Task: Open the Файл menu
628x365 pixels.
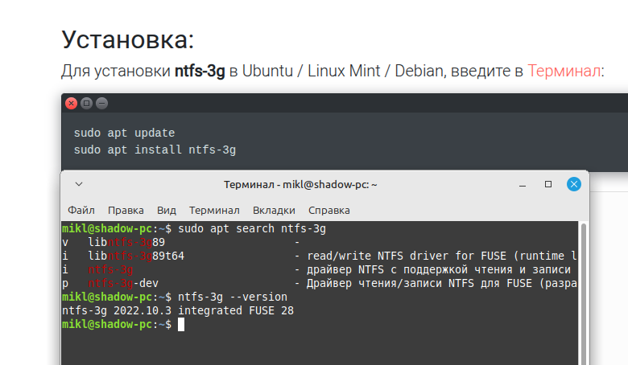Action: [81, 210]
